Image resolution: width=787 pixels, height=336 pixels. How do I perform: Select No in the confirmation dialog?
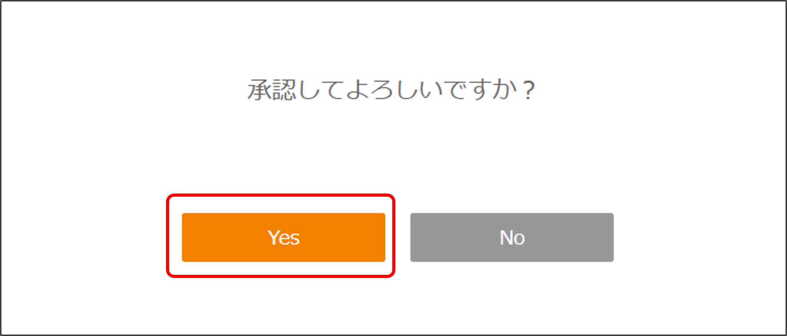coord(512,237)
